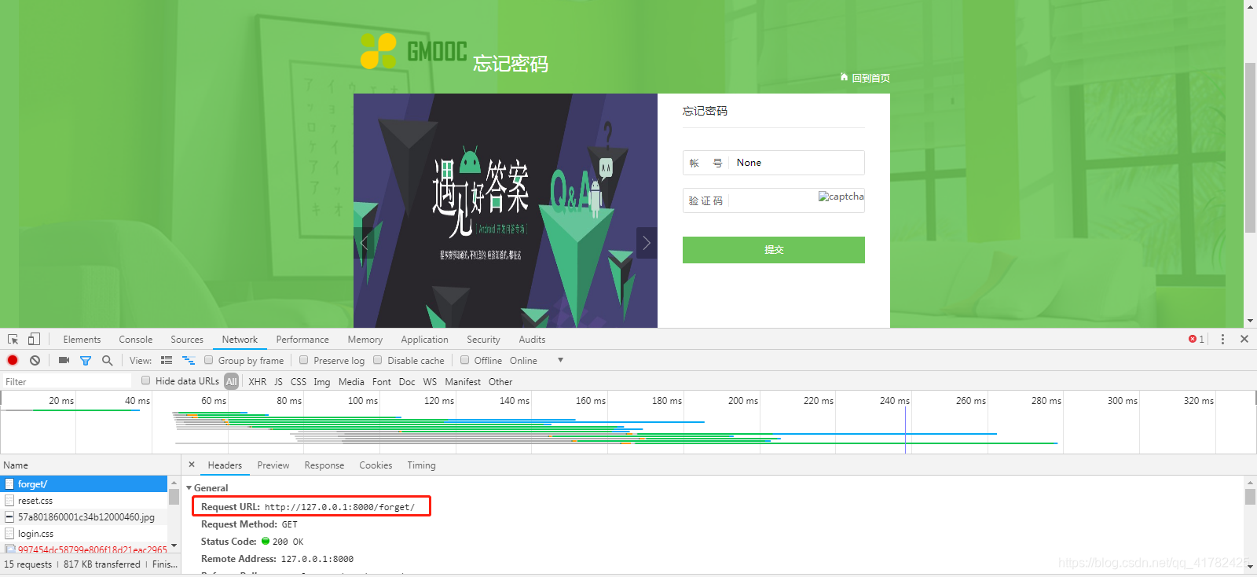The width and height of the screenshot is (1257, 577).
Task: Open the Sources tab
Action: pos(187,340)
